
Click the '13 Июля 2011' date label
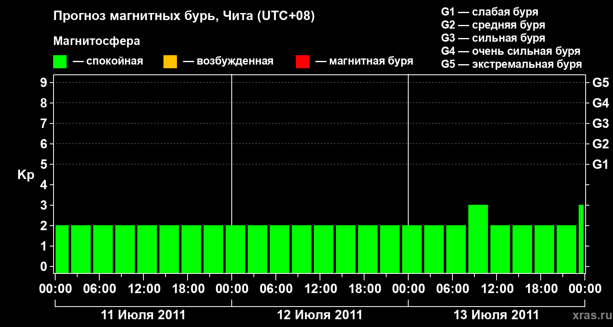pos(496,315)
